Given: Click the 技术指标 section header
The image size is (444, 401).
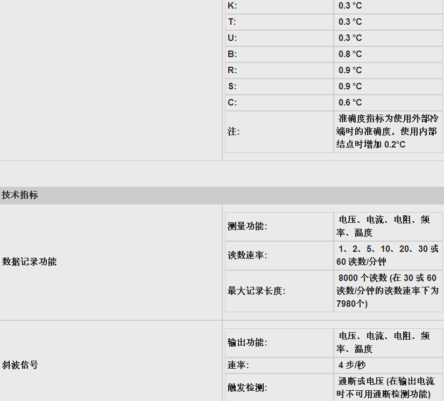Looking at the screenshot, I should (20, 195).
